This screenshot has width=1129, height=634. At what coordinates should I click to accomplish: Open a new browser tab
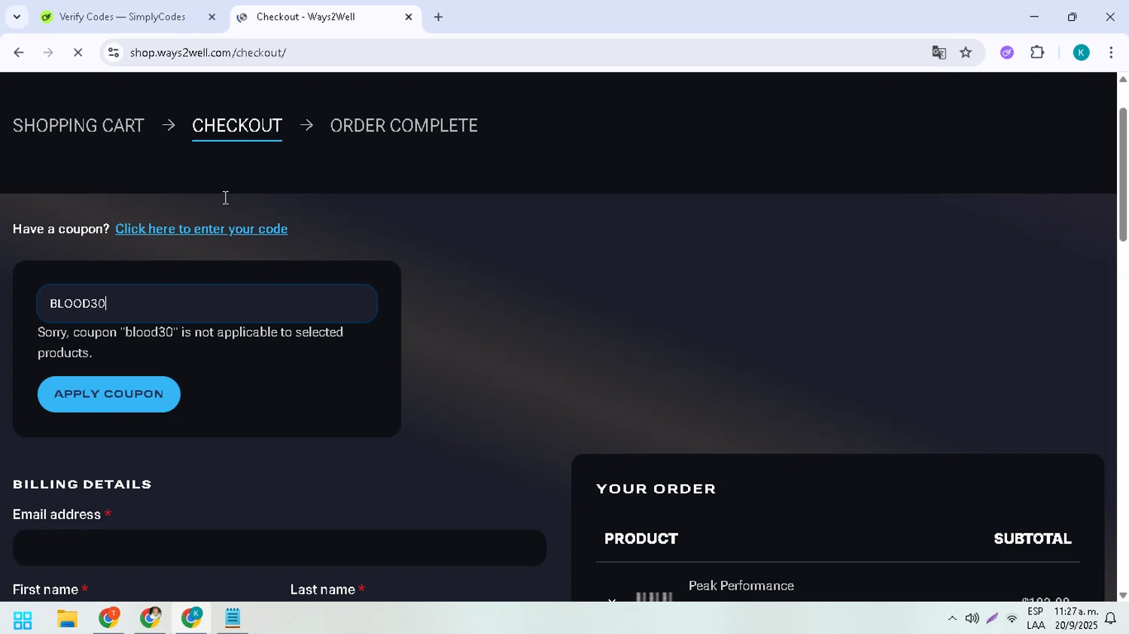[x=438, y=17]
